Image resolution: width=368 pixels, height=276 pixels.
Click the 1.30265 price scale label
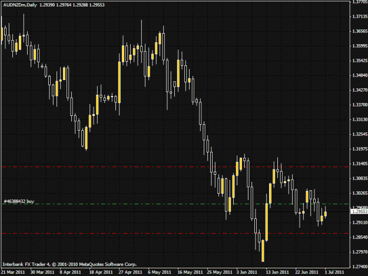pos(360,193)
